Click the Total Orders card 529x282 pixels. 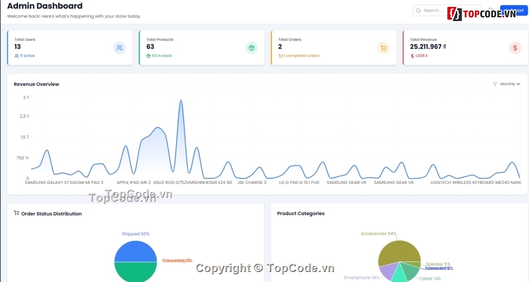coord(334,47)
